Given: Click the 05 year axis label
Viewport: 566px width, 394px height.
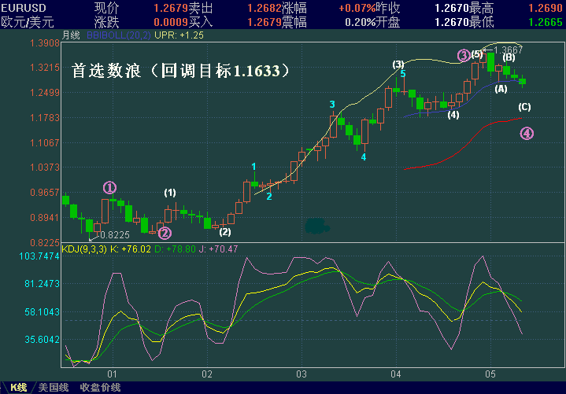Looking at the screenshot, I should click(x=490, y=374).
